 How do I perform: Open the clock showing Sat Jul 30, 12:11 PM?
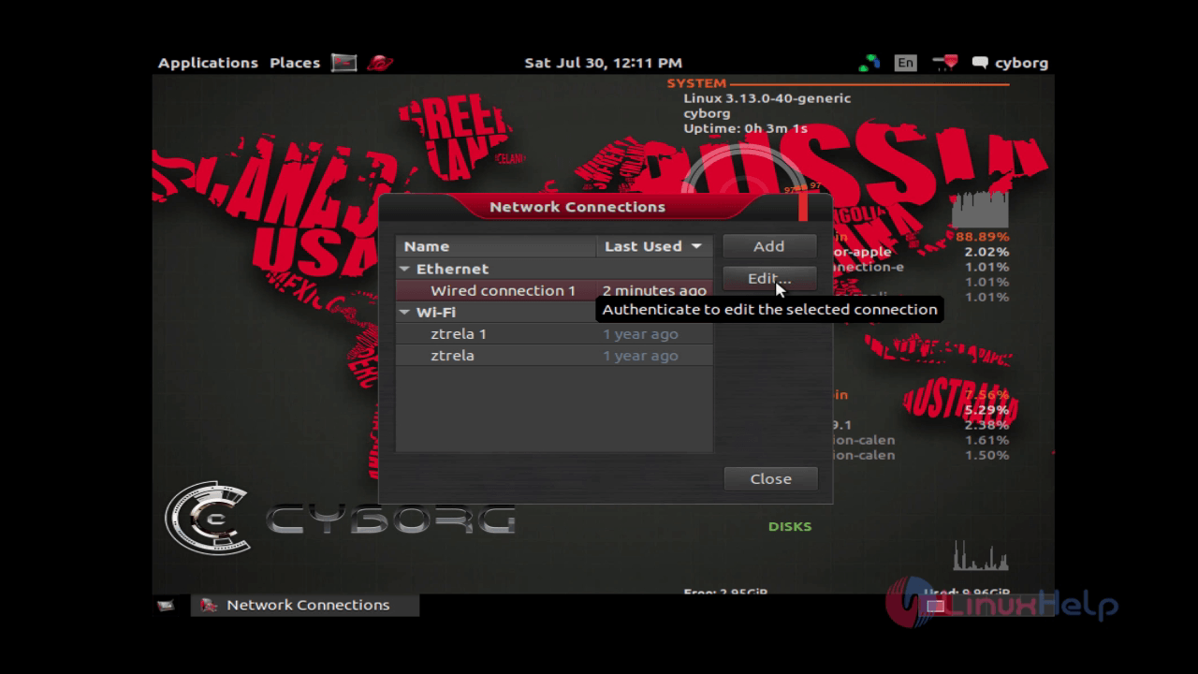point(603,63)
